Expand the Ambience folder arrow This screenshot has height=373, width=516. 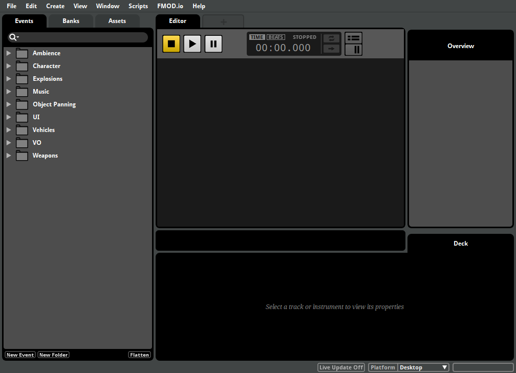point(9,53)
